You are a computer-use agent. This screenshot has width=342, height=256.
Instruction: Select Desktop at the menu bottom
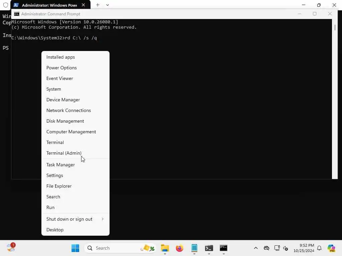75,230
